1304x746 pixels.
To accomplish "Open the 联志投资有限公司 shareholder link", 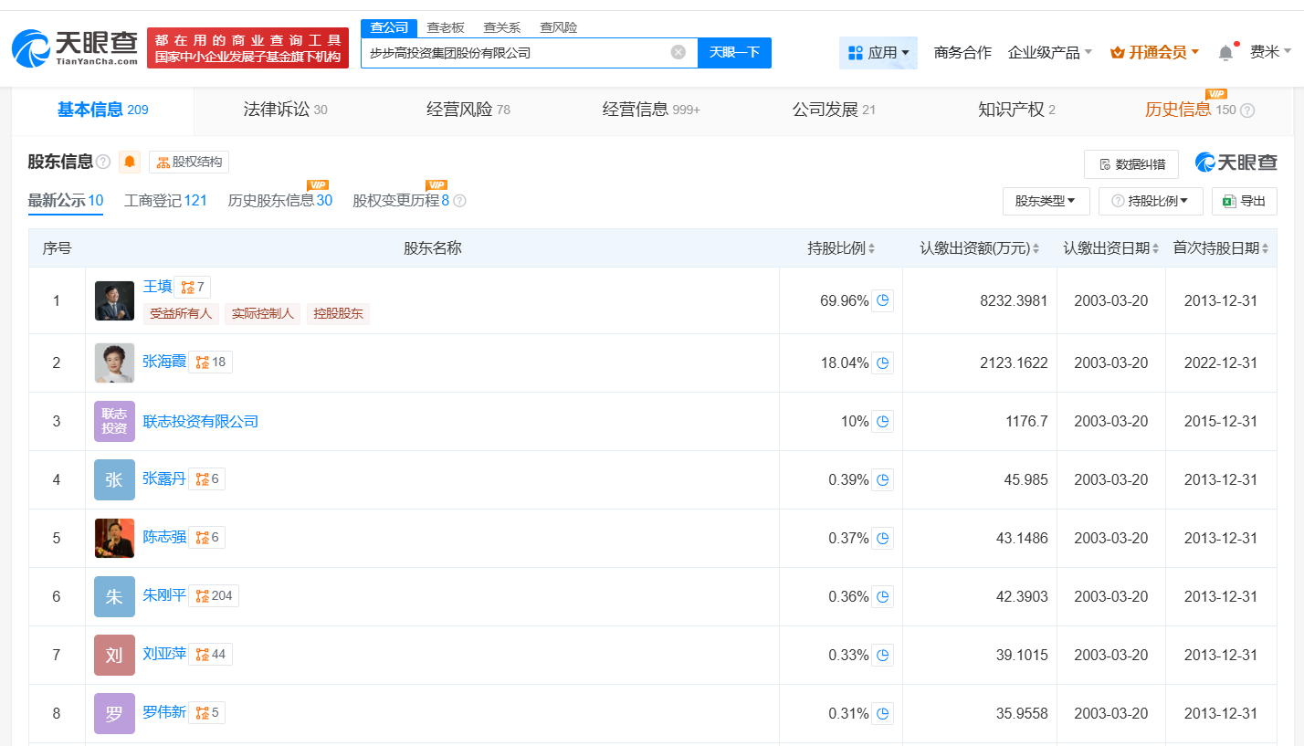I will 201,421.
